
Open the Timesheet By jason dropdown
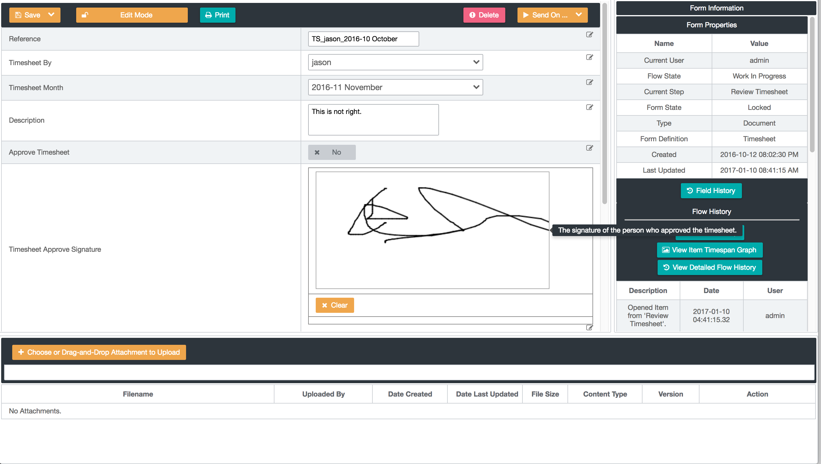[395, 62]
